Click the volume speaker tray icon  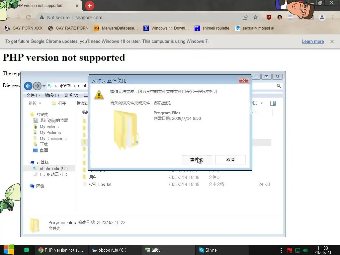305,250
